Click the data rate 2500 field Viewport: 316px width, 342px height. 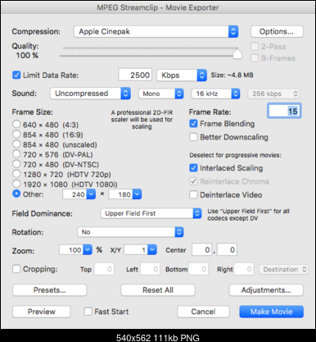click(x=135, y=75)
